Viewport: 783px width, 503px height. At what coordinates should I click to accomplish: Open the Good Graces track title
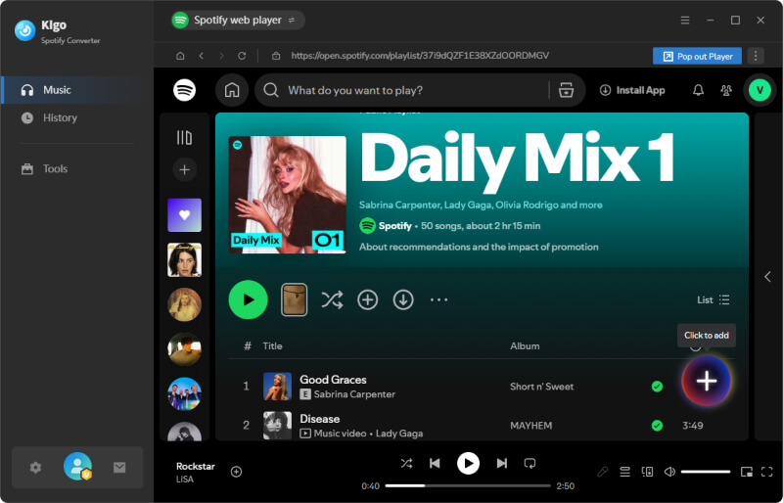point(333,380)
